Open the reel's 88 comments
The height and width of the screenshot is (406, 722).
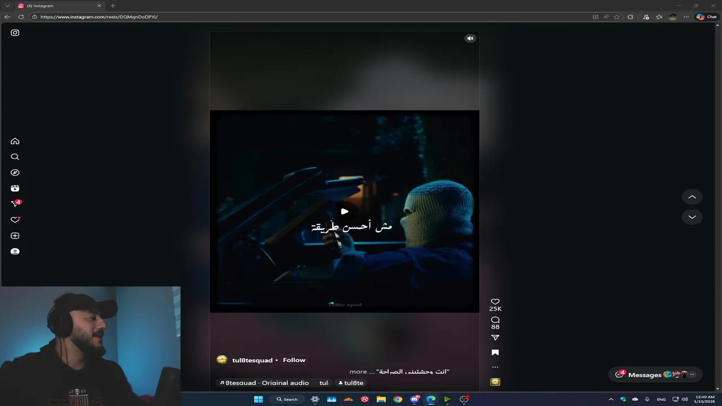(x=495, y=320)
